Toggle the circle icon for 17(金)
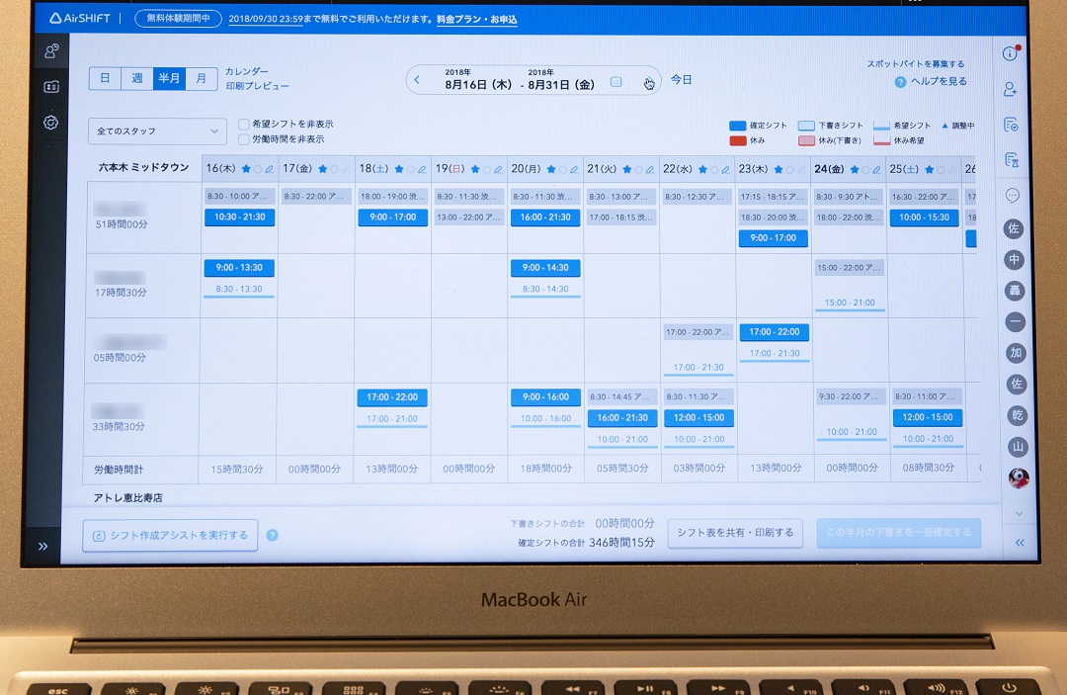 click(x=334, y=169)
